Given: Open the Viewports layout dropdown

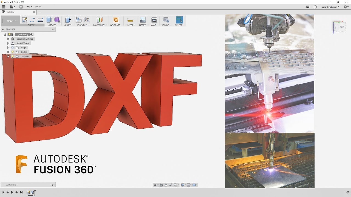Looking at the screenshot, I should coord(195,185).
